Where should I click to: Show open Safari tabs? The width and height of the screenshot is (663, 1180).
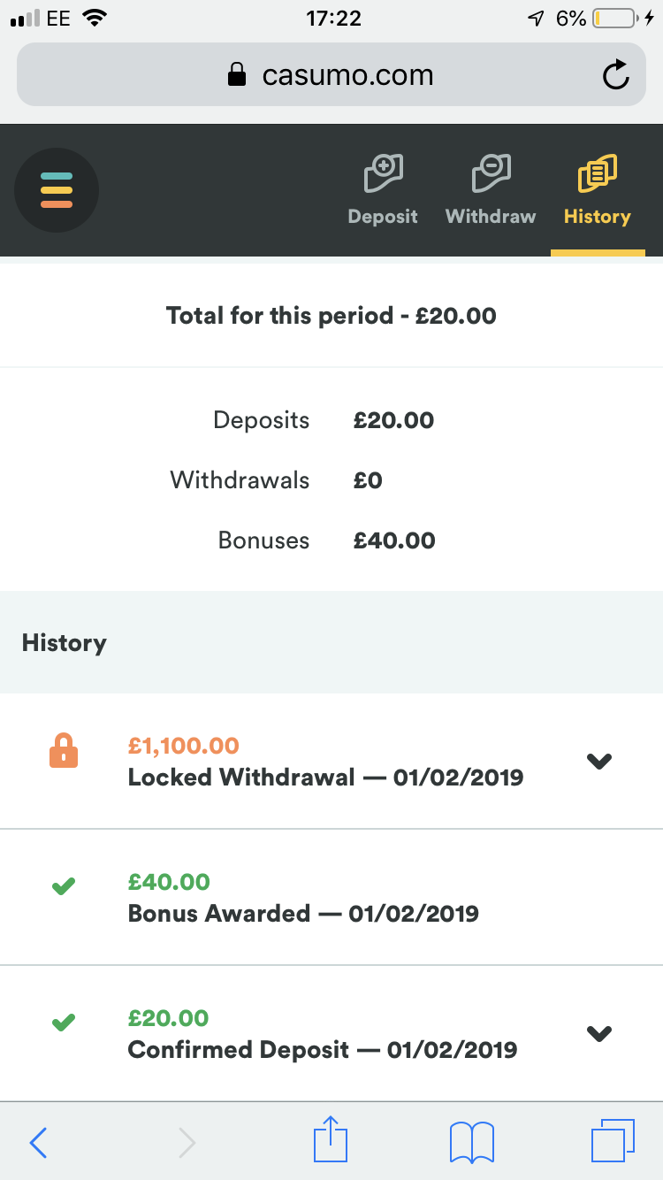pyautogui.click(x=613, y=1141)
